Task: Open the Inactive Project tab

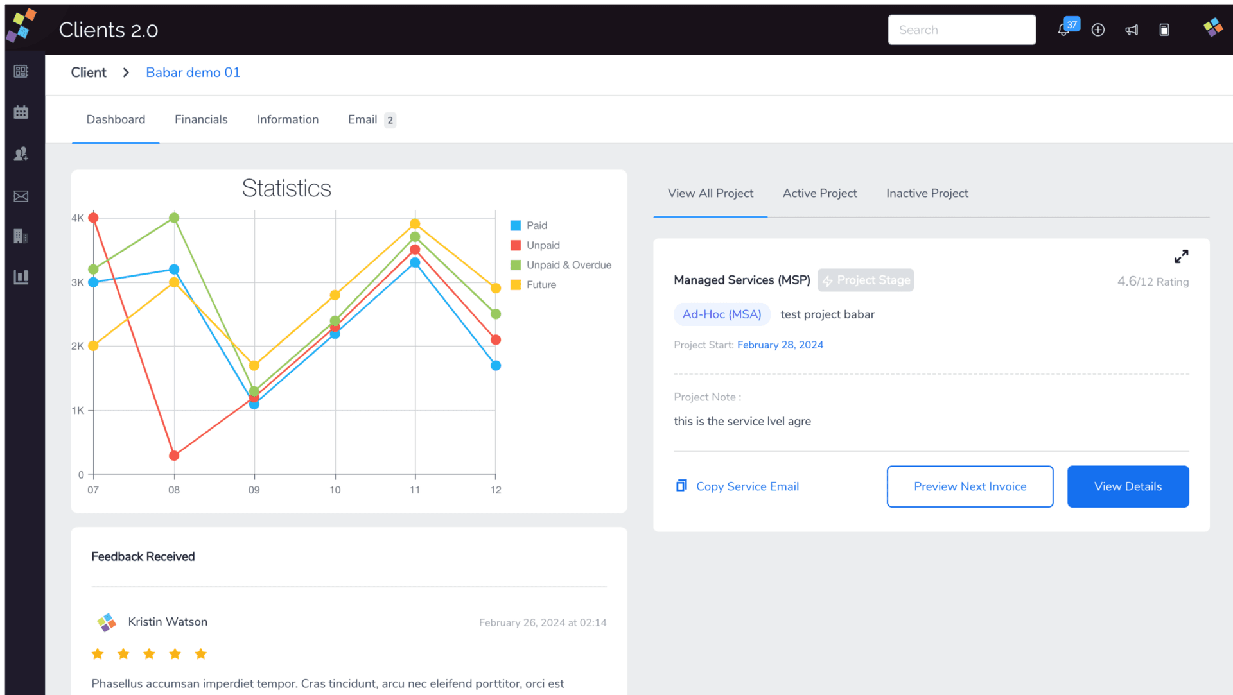Action: tap(927, 193)
